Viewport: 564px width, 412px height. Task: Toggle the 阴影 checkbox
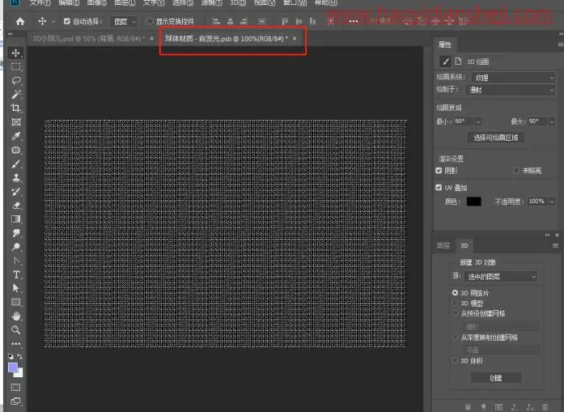point(439,170)
